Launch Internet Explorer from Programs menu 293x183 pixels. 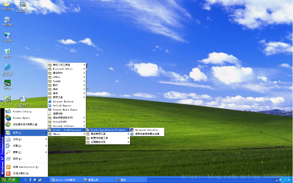point(67,102)
